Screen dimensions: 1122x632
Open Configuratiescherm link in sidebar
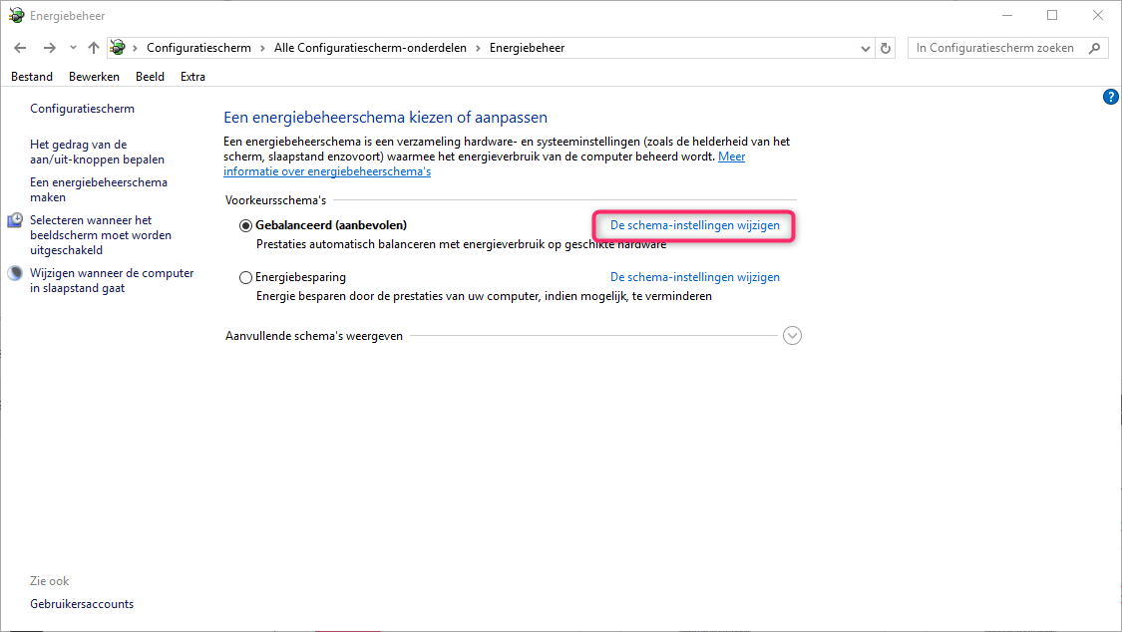83,109
